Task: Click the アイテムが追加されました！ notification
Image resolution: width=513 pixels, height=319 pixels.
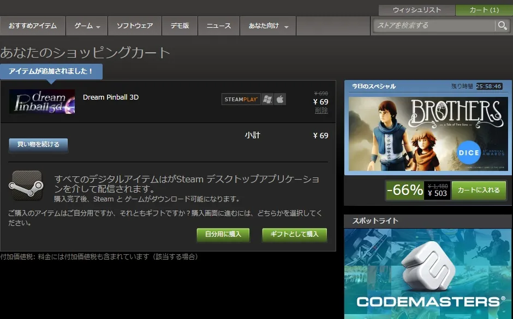Action: pyautogui.click(x=51, y=71)
